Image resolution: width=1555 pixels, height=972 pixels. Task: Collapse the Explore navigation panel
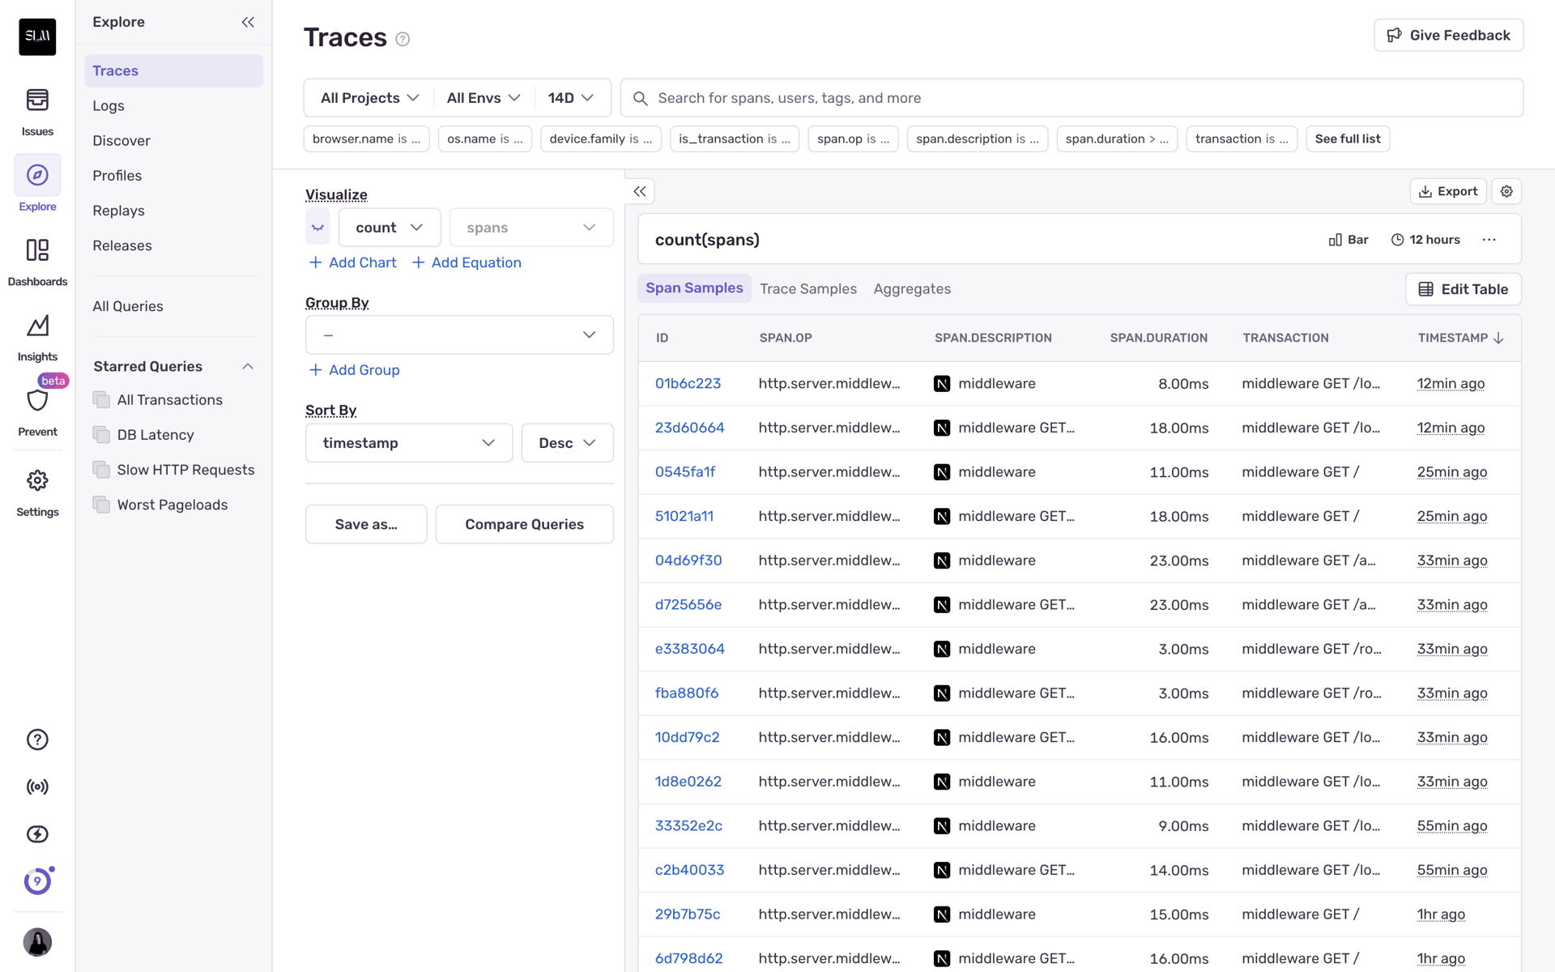click(248, 22)
